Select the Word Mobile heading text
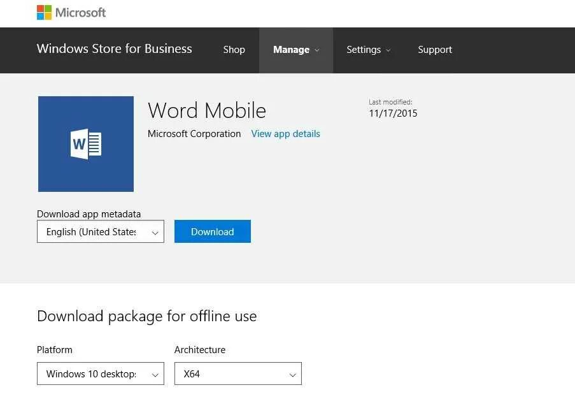Screen dimensions: 575x399 (x=207, y=110)
